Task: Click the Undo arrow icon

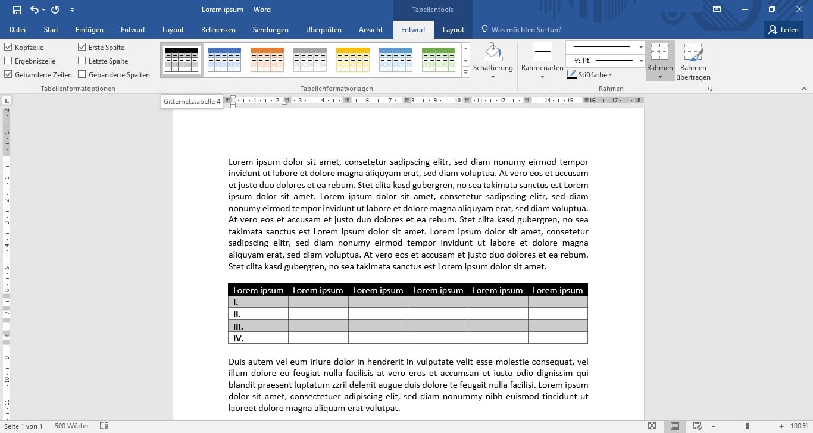Action: [x=35, y=10]
